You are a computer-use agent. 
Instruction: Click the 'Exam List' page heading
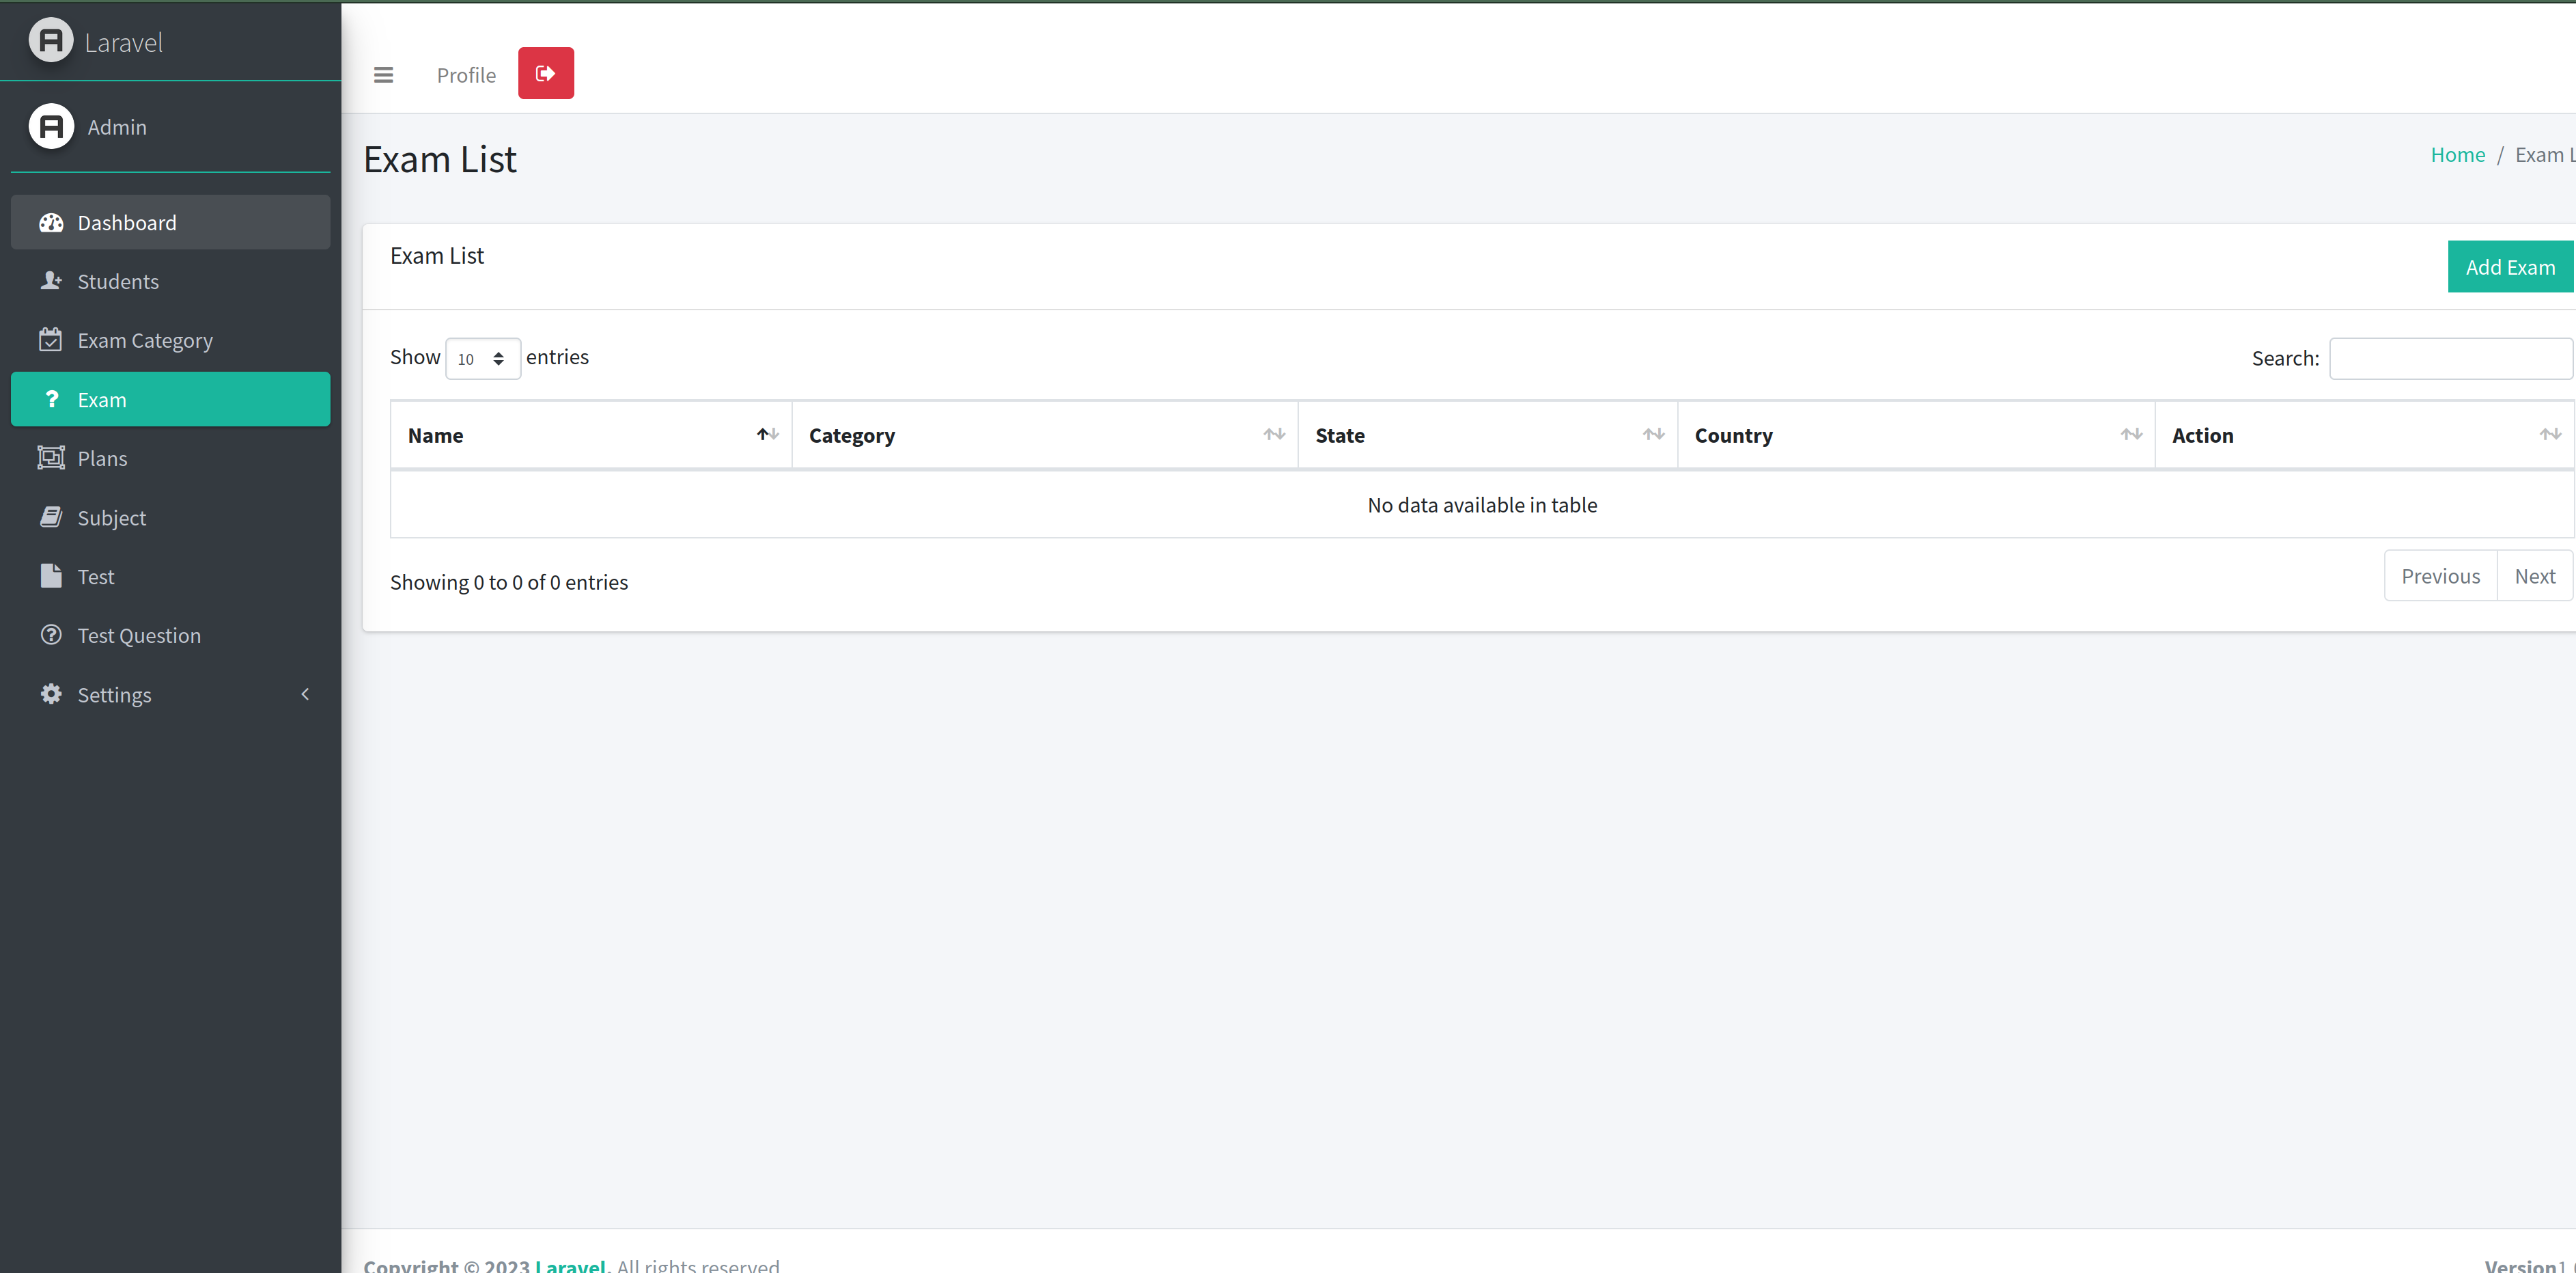(440, 160)
